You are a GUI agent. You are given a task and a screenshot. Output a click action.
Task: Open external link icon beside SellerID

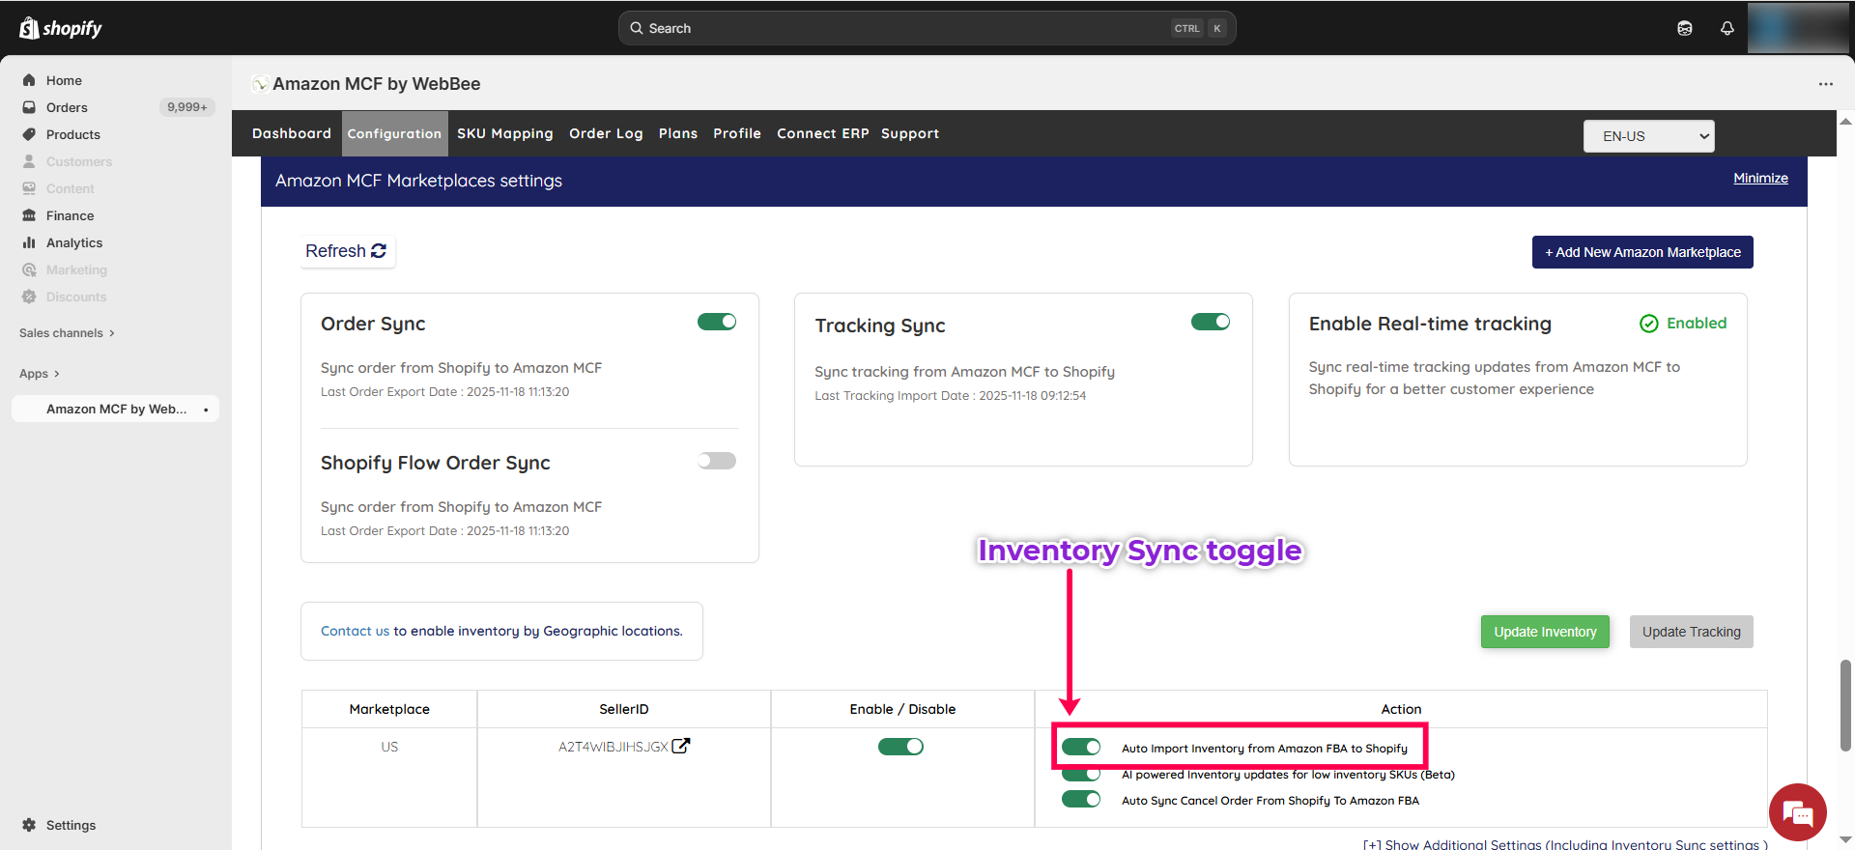tap(681, 746)
